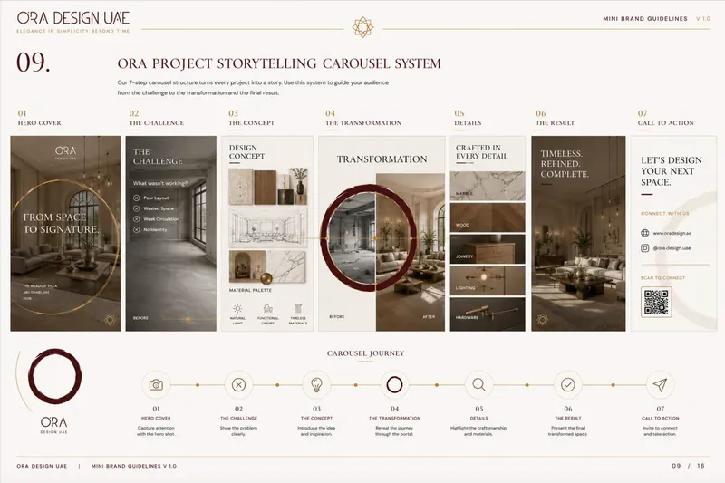Select the Hardware material tile
Screen dimensions: 725x483
[488, 314]
